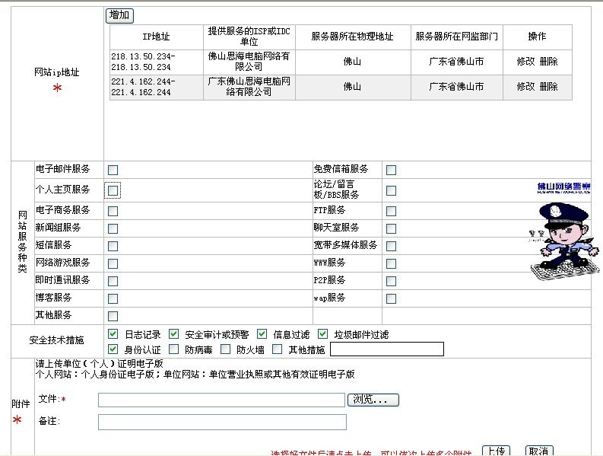
Task: Check the 论坛/留言板/BBS服务 checkbox
Action: coord(391,190)
